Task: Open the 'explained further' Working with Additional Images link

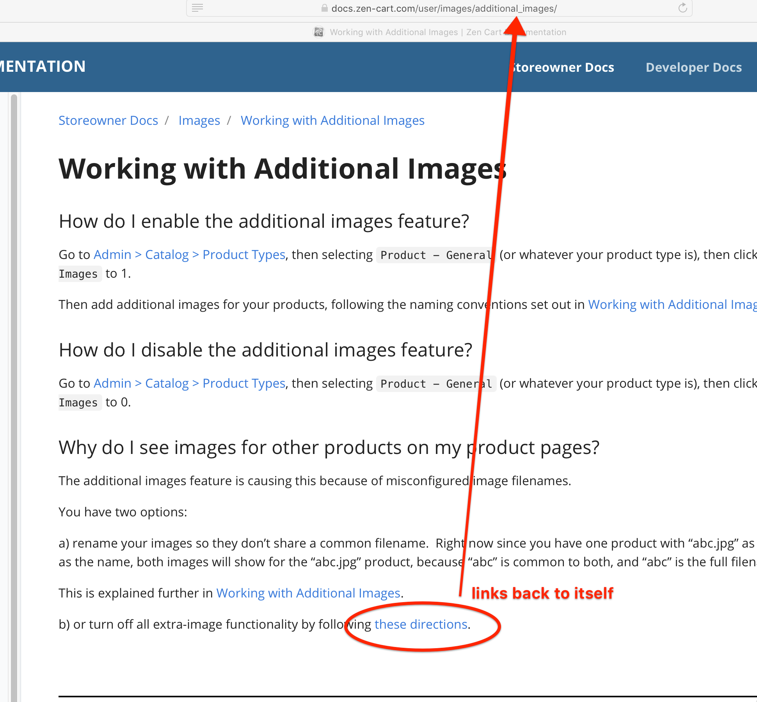Action: click(308, 593)
